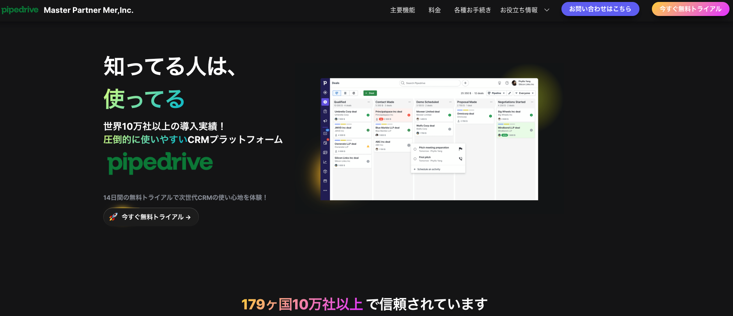733x316 pixels.
Task: Open Phyllis Yang profile avatar
Action: 514,83
